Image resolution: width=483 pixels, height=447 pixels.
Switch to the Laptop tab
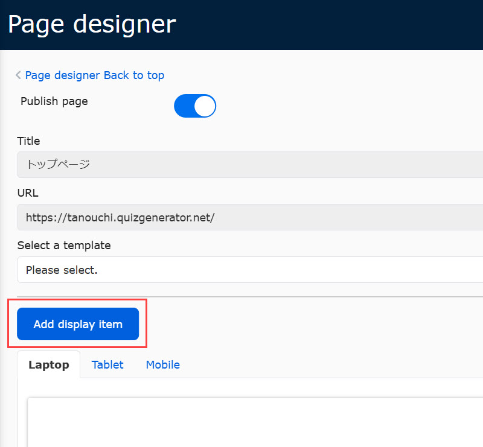pos(49,365)
